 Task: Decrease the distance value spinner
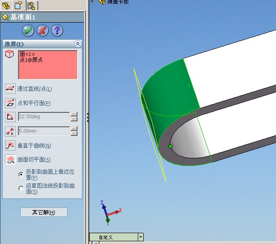click(x=74, y=134)
